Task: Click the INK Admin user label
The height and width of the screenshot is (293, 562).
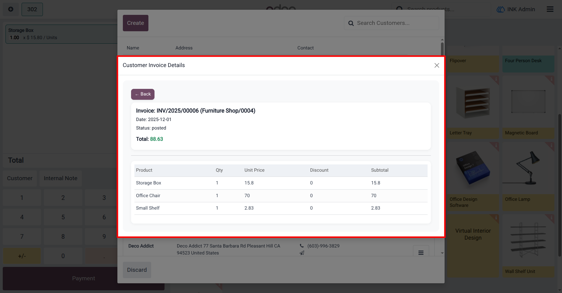Action: coord(516,9)
